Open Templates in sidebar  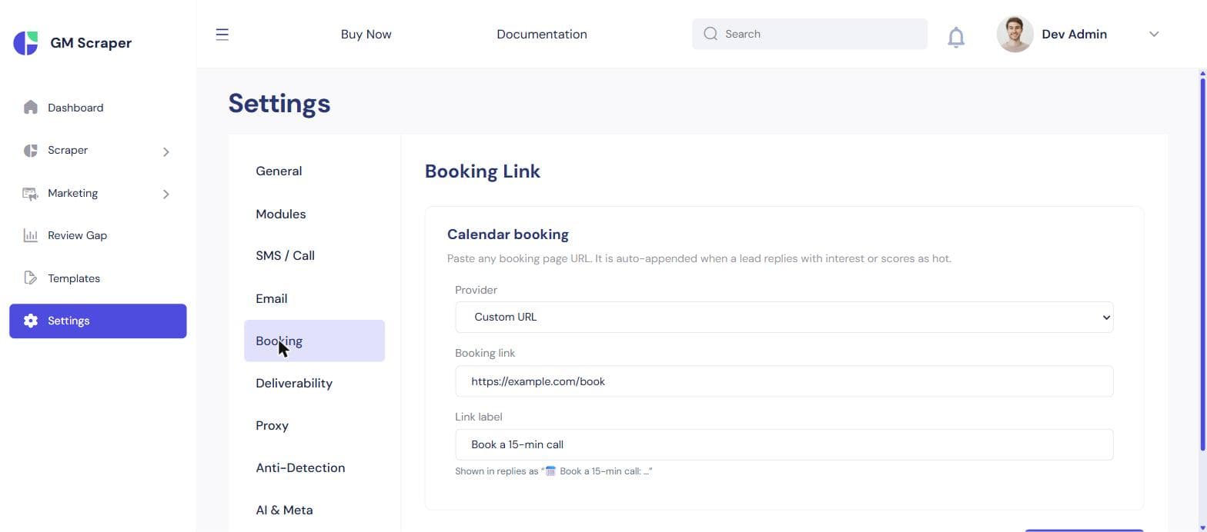click(x=98, y=278)
